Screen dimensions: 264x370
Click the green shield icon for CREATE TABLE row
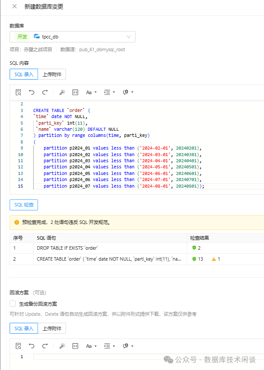coord(194,259)
